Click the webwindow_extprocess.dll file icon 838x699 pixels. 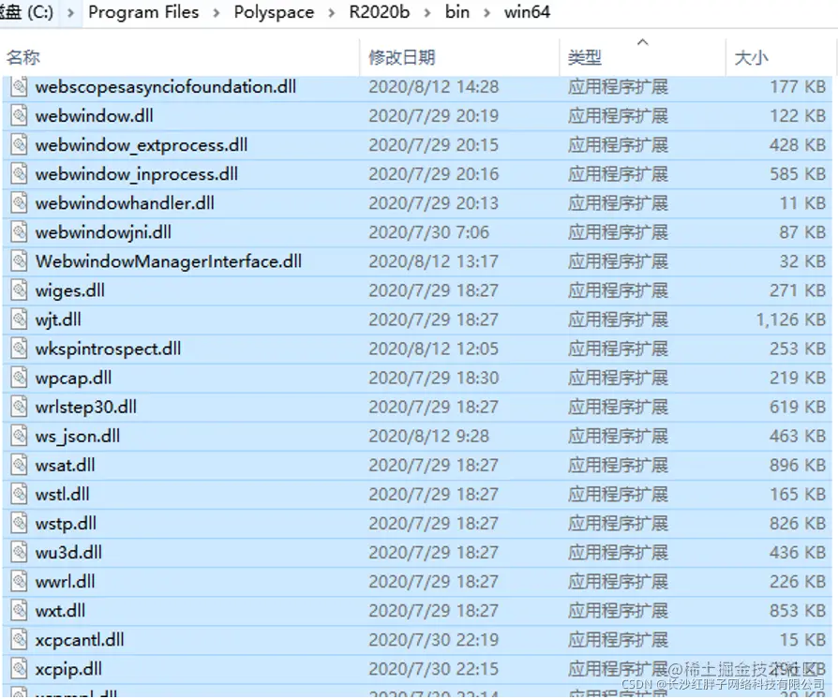(20, 145)
